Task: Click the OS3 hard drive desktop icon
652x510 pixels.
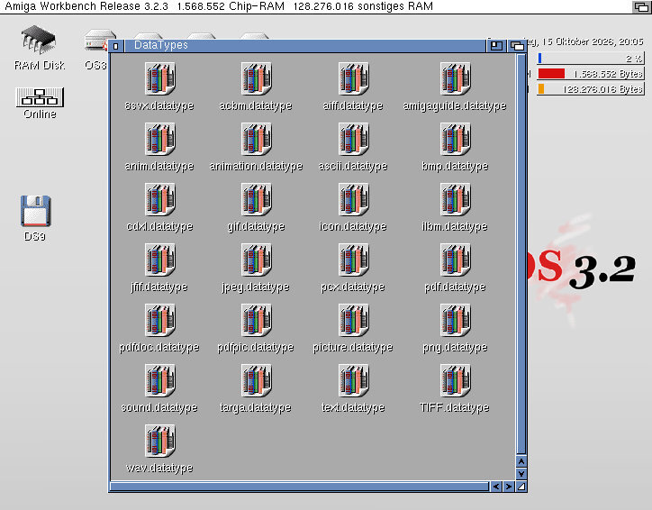Action: click(96, 41)
